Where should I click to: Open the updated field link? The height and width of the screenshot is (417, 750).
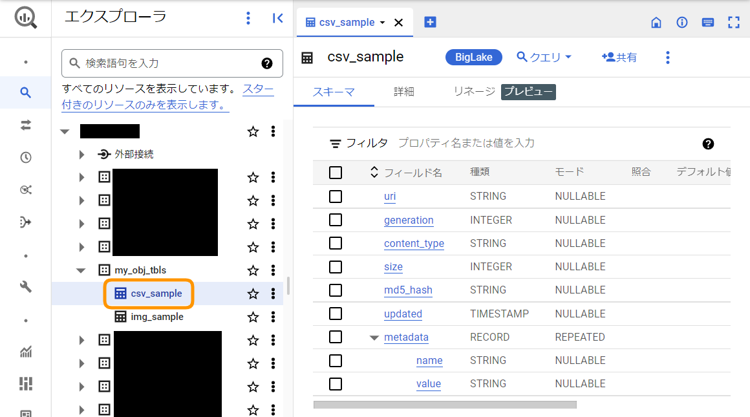click(403, 314)
